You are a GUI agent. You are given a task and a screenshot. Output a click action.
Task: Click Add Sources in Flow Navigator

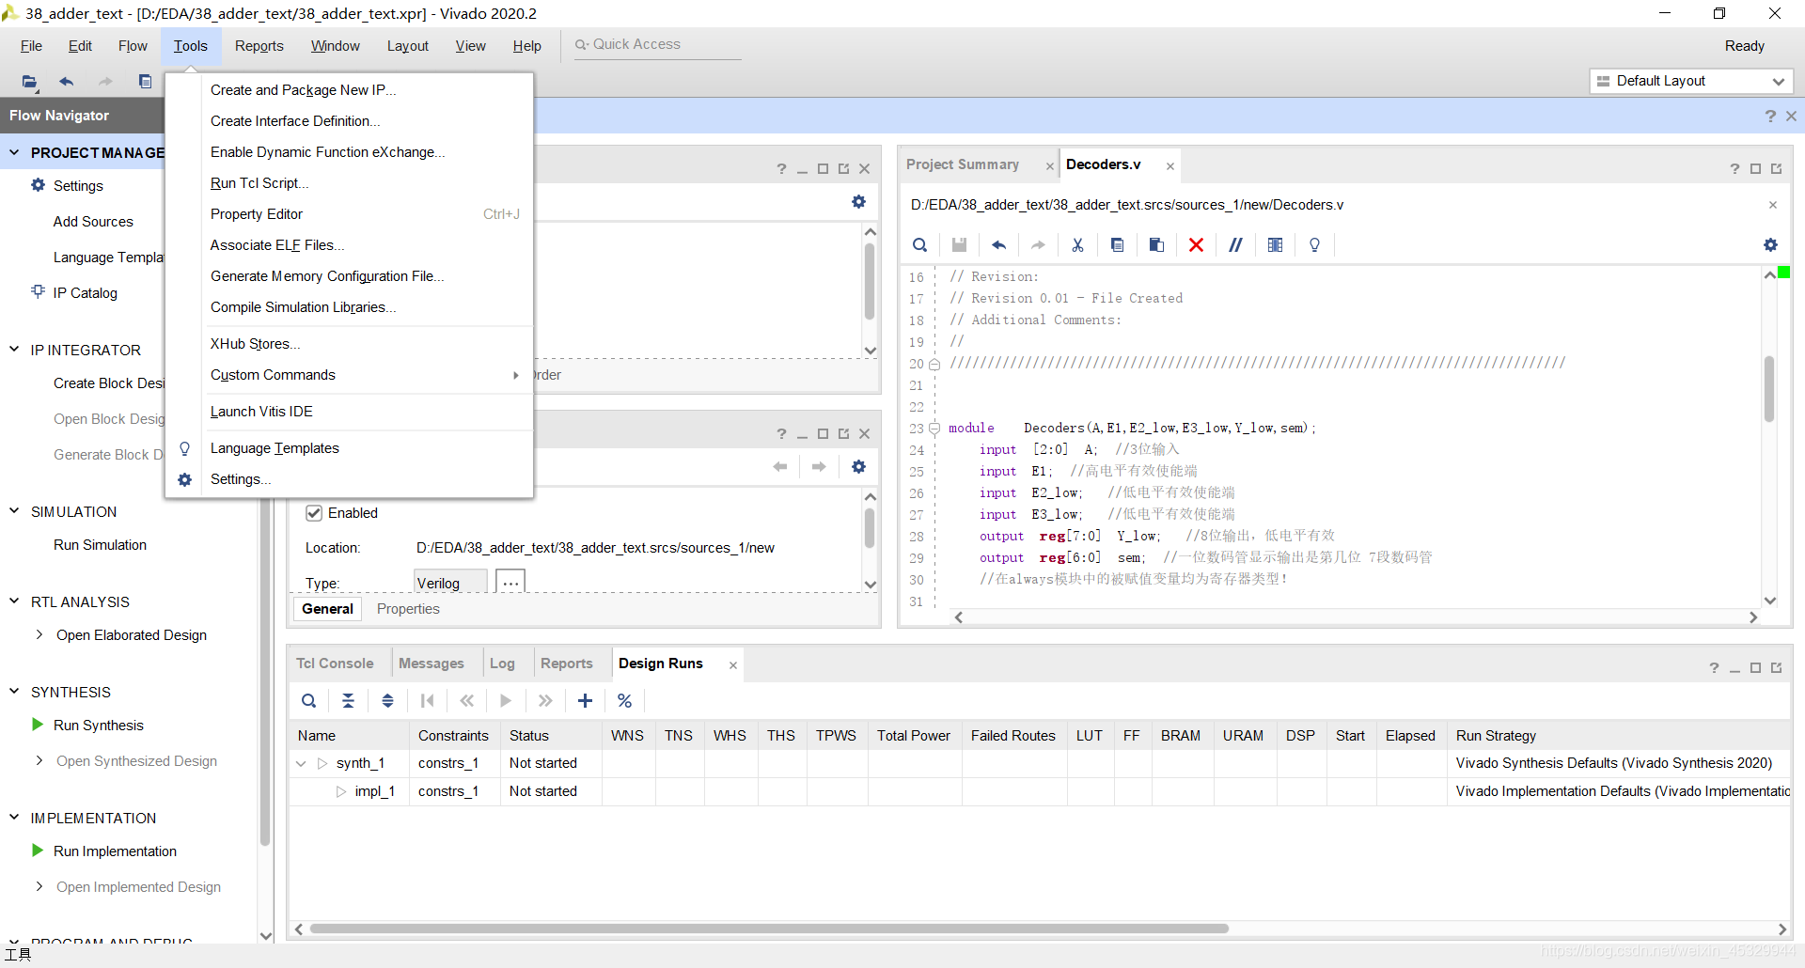pyautogui.click(x=93, y=222)
